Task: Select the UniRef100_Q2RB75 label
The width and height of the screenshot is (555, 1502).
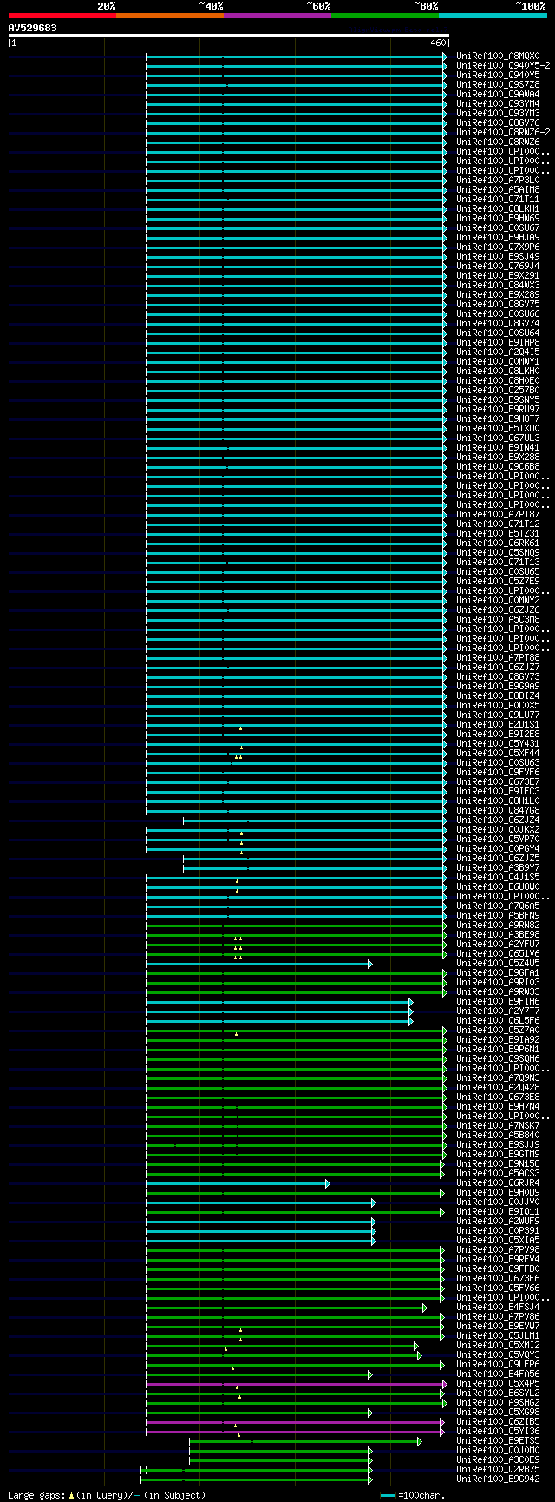Action: click(497, 1470)
